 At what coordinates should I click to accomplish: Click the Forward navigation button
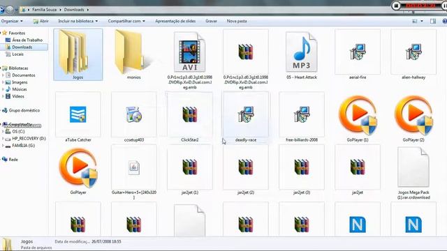coord(9,10)
